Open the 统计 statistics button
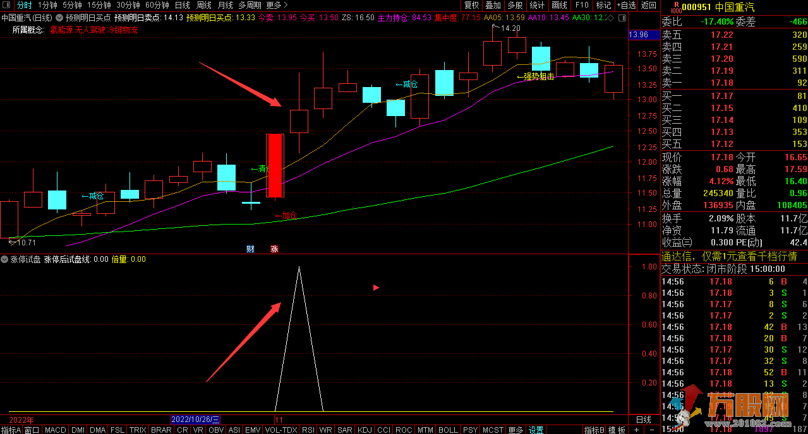This screenshot has height=434, width=808. [x=537, y=5]
